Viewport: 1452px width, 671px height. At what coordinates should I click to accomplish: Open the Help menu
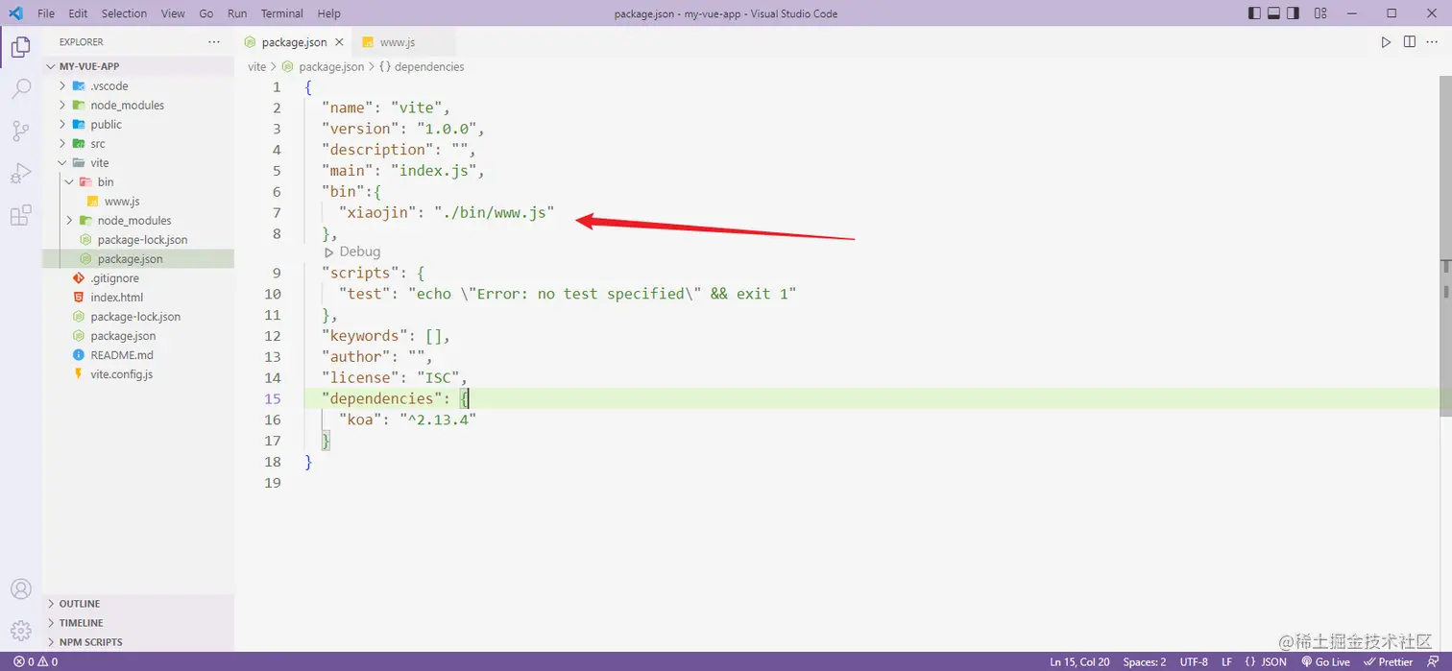click(x=328, y=13)
